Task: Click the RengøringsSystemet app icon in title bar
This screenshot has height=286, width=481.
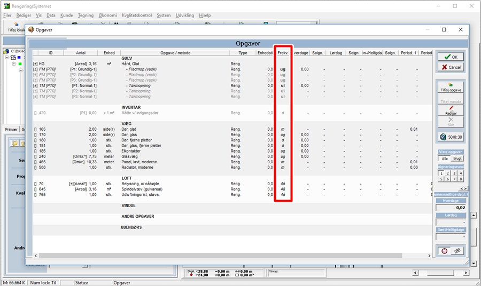Action: click(x=7, y=6)
